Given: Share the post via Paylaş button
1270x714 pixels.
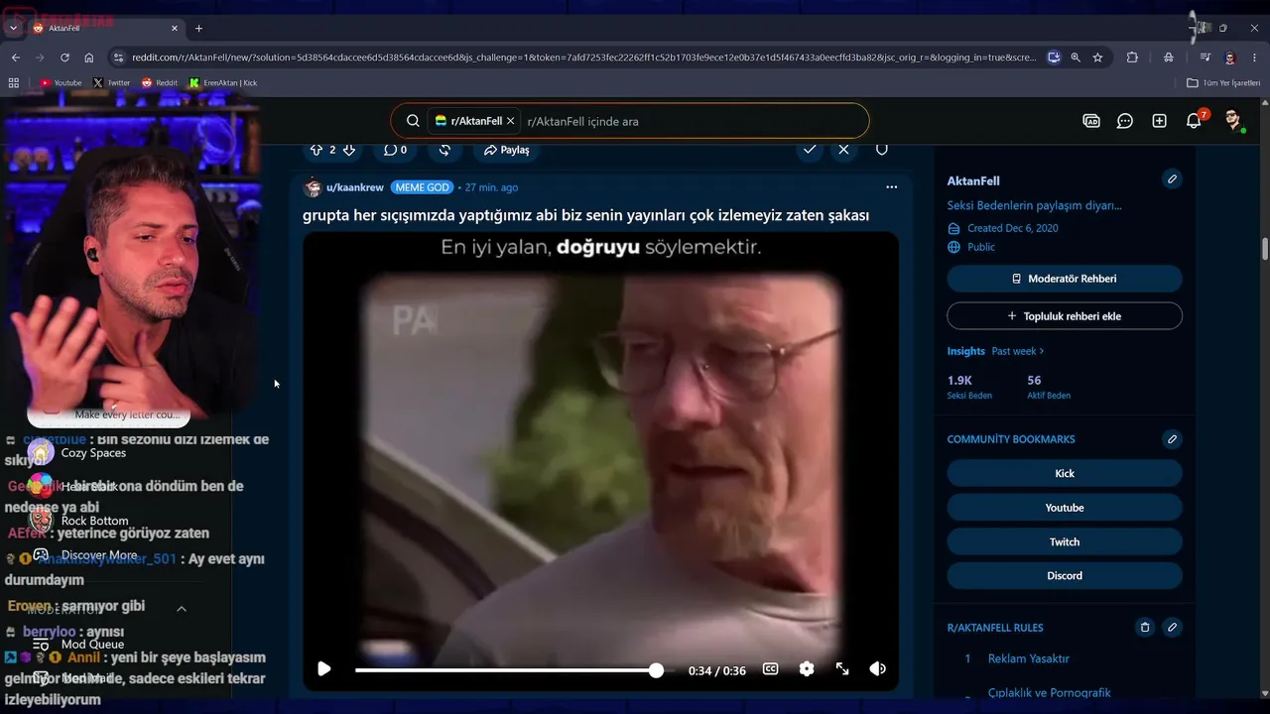Looking at the screenshot, I should click(x=506, y=150).
